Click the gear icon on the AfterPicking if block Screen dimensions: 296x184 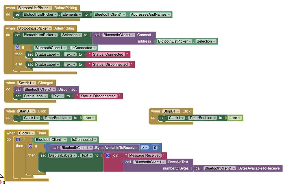point(18,48)
